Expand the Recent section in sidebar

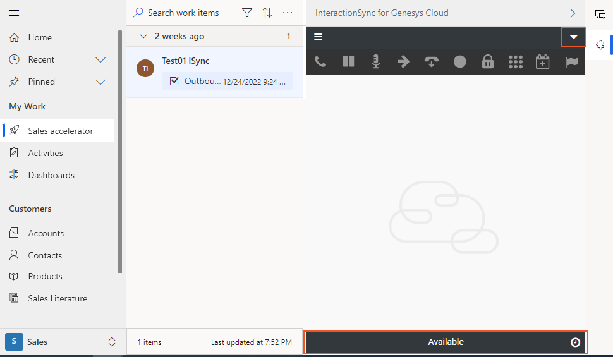coord(100,60)
